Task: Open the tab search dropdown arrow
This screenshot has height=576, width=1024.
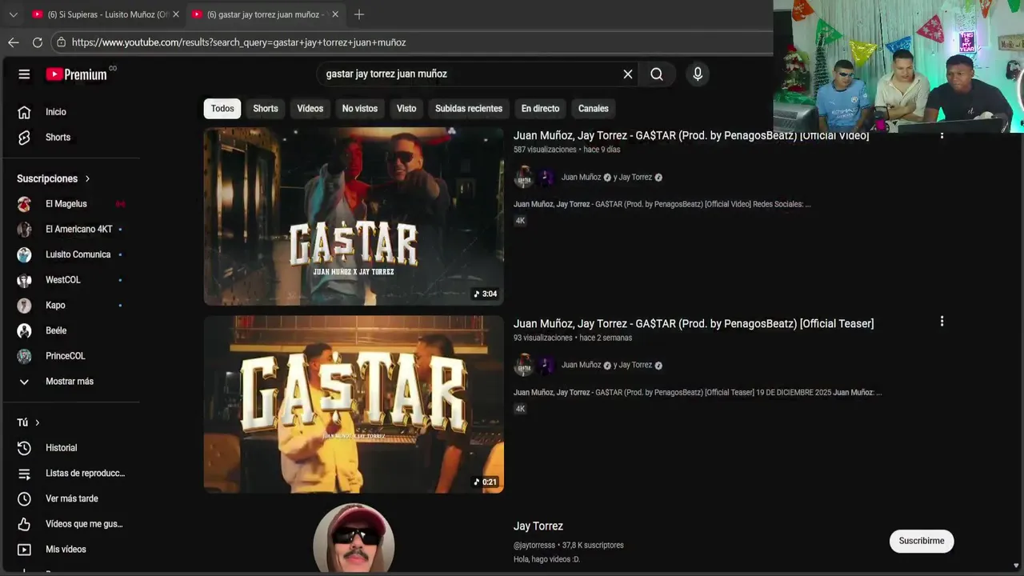Action: point(13,14)
